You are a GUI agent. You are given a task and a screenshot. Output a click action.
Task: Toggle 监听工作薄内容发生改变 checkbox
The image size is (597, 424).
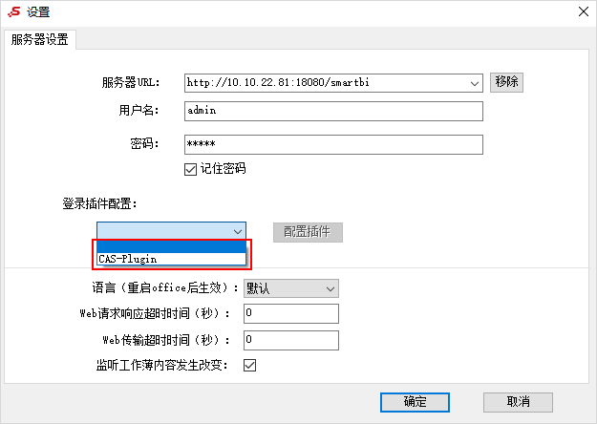(249, 366)
